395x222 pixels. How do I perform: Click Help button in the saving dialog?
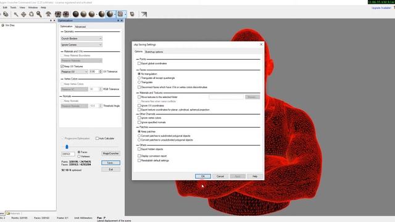click(x=255, y=176)
